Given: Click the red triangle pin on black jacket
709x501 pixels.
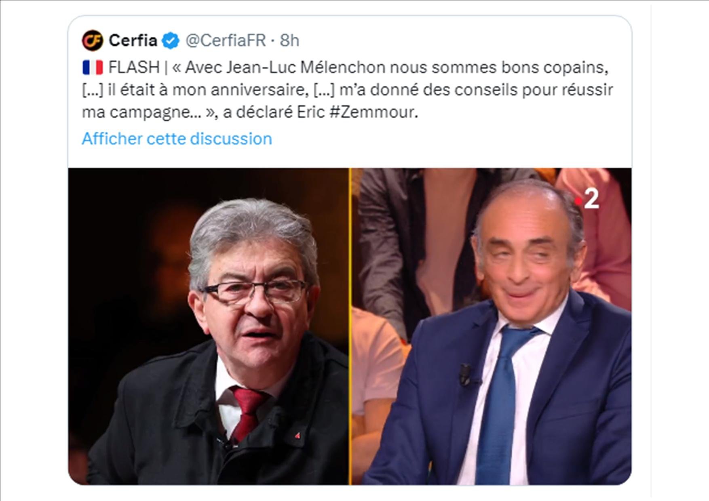Looking at the screenshot, I should click(297, 436).
